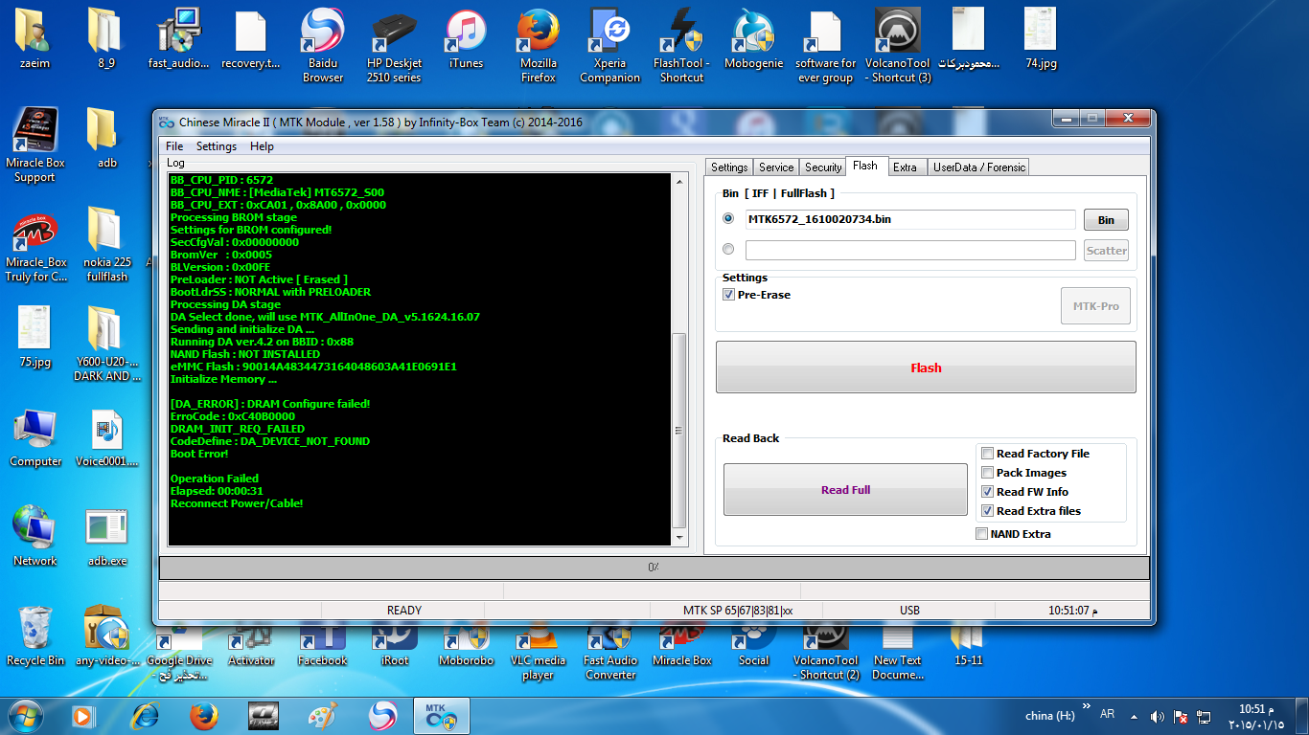
Task: Click the log scrollbar up arrow
Action: pyautogui.click(x=680, y=181)
